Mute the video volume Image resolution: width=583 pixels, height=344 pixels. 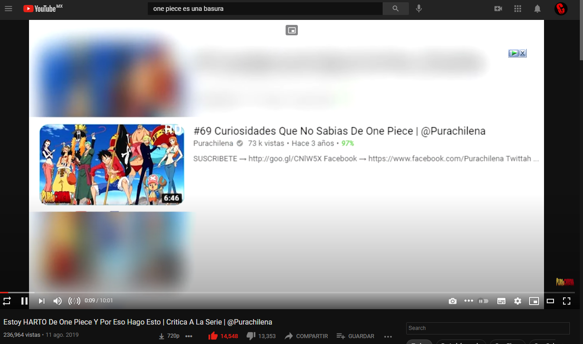[x=58, y=301]
